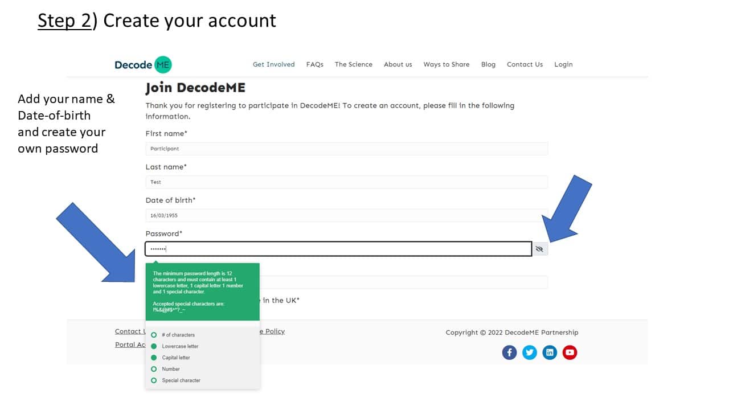Toggle password visibility eye icon
729x410 pixels.
[539, 249]
